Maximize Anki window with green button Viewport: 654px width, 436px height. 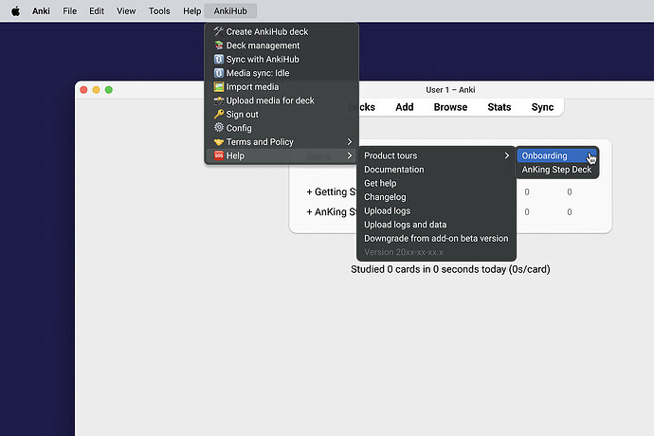click(x=108, y=90)
